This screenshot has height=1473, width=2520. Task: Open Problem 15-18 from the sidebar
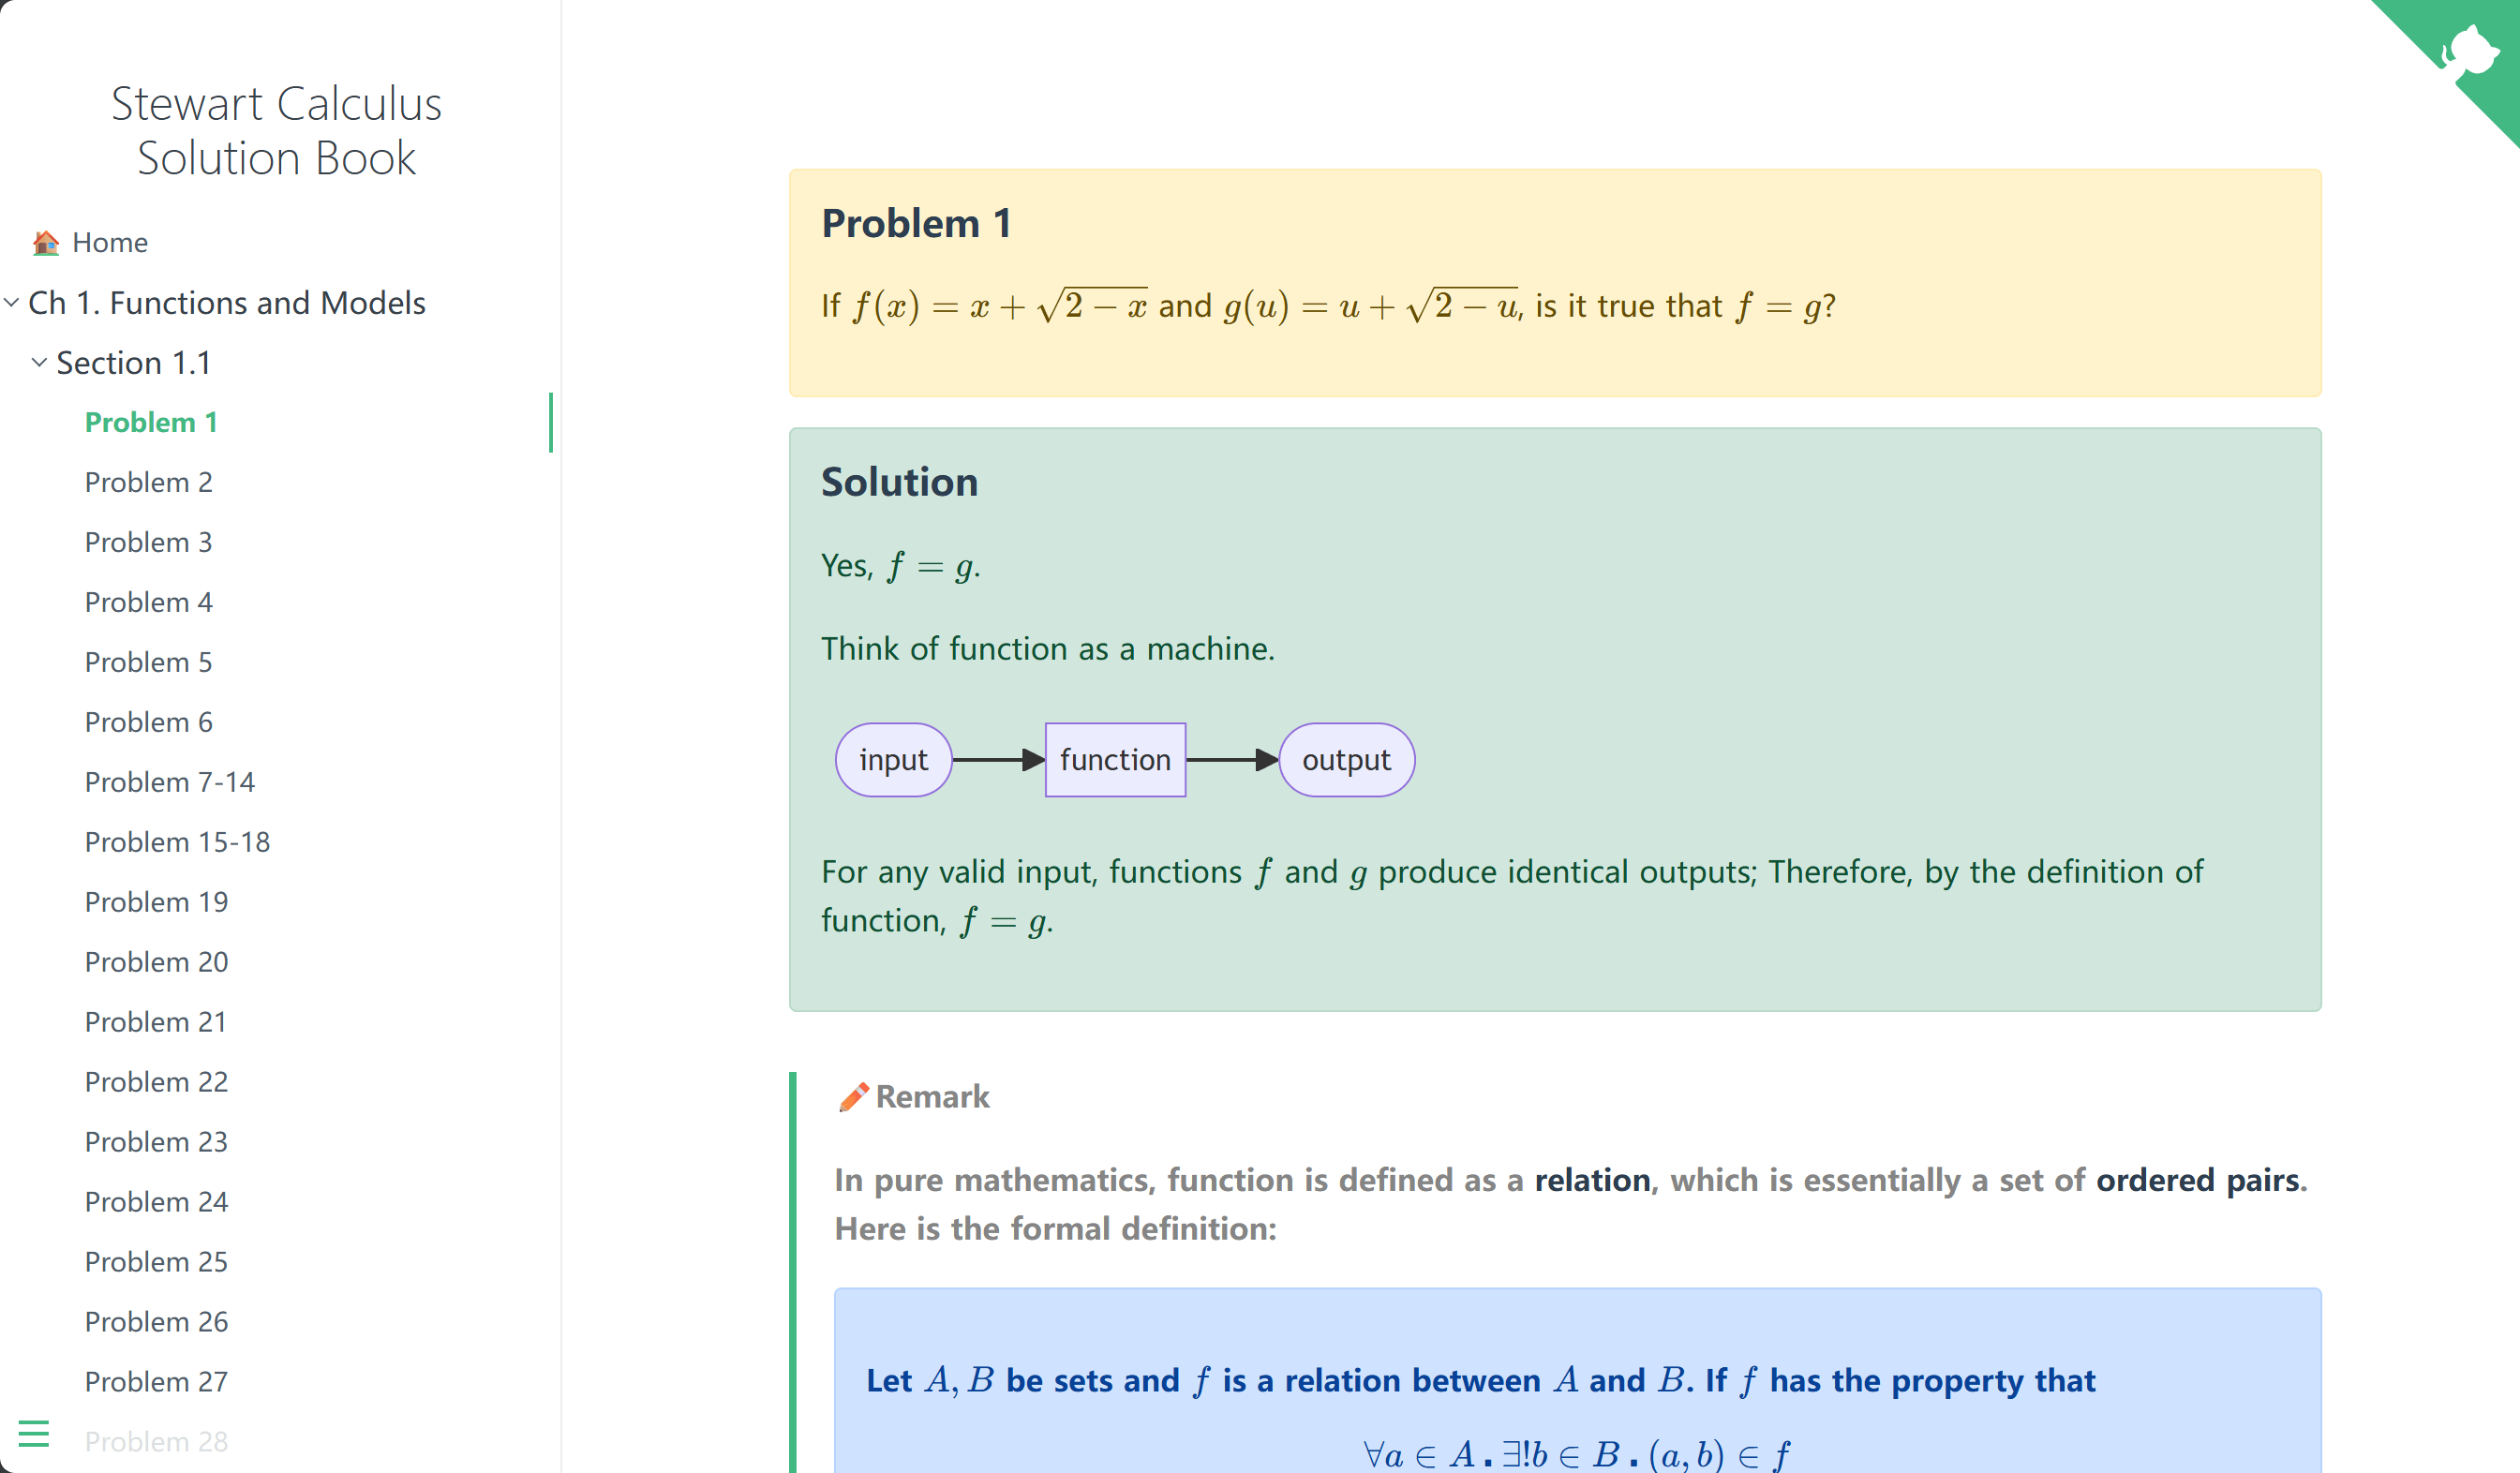(x=177, y=842)
